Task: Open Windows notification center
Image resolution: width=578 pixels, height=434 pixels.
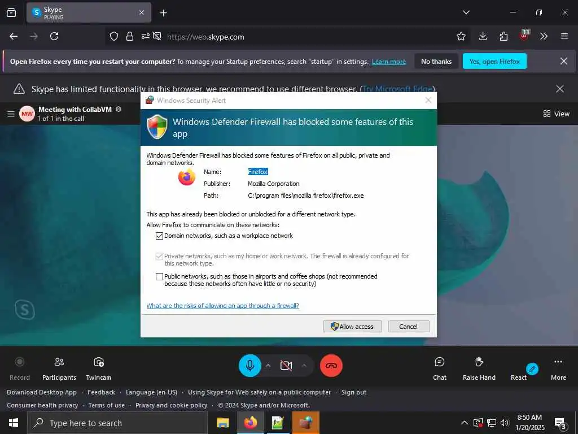Action: pyautogui.click(x=560, y=424)
